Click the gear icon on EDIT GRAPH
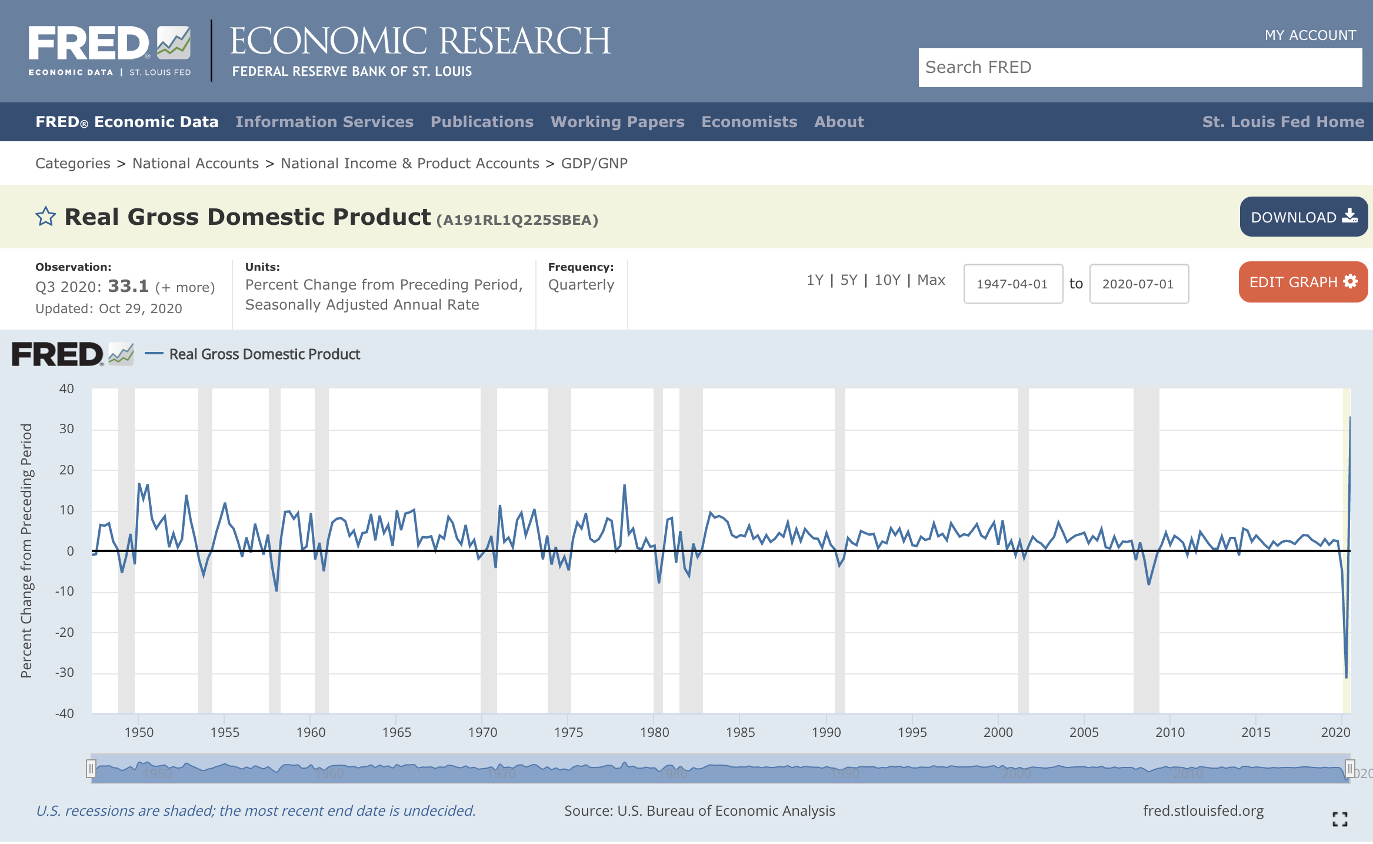Screen dimensions: 1373x844 pos(1351,281)
